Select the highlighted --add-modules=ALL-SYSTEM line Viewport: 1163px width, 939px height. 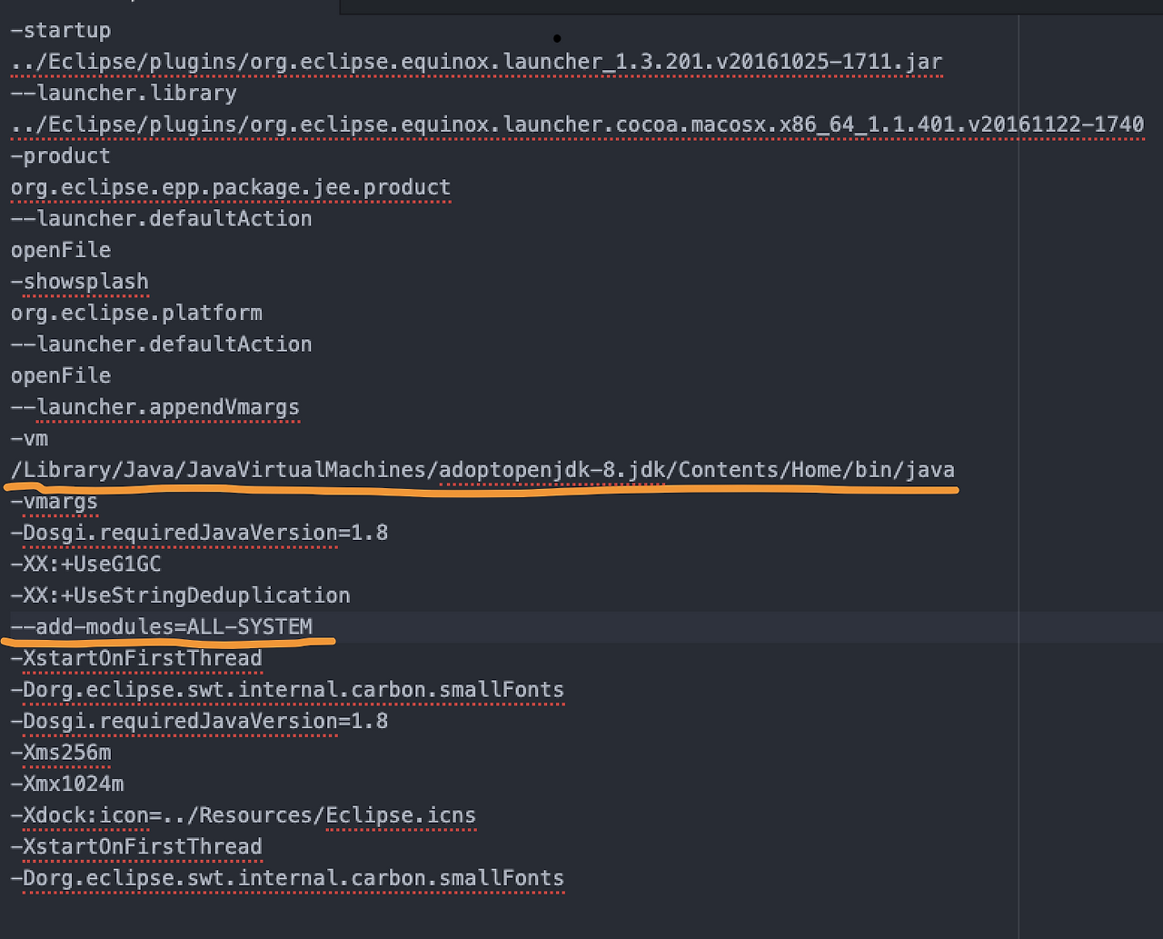[x=161, y=626]
